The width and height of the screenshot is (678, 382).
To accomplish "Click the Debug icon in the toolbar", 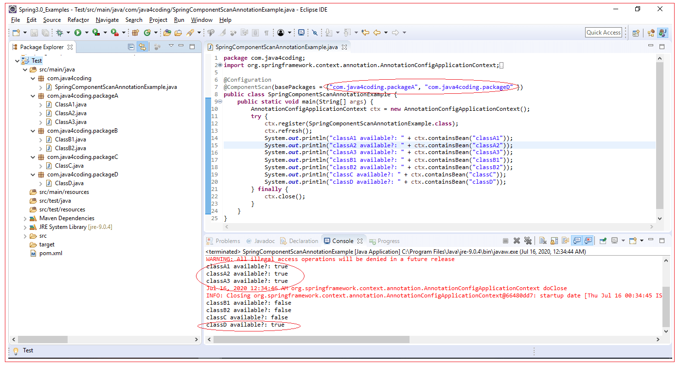I will point(60,32).
